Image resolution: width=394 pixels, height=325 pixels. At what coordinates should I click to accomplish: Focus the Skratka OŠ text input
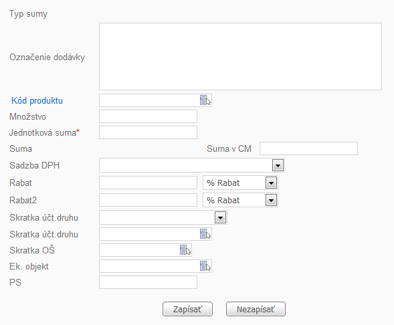pos(139,250)
